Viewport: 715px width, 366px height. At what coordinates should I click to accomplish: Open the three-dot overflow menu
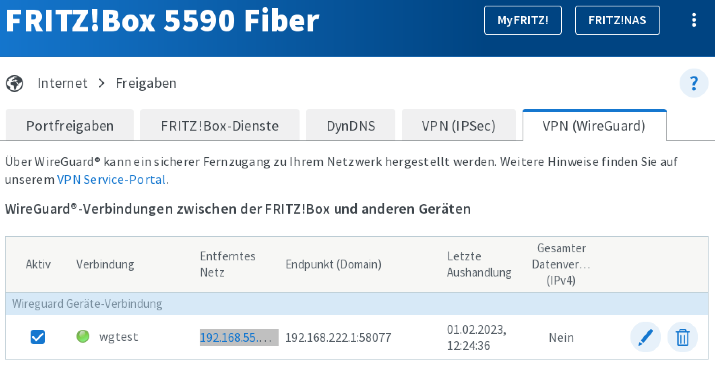pos(694,20)
